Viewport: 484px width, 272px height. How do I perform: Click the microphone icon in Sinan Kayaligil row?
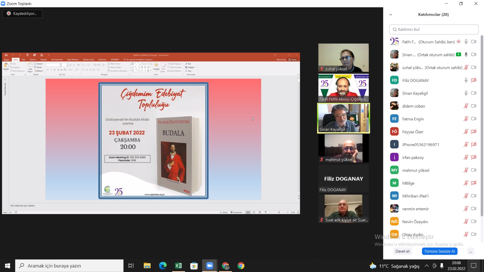point(466,93)
